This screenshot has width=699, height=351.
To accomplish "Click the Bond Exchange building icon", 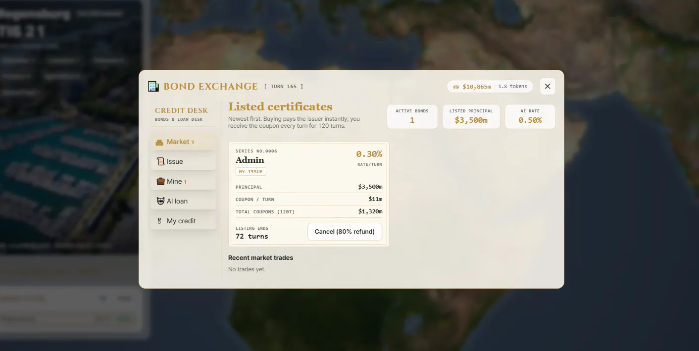I will tap(153, 86).
